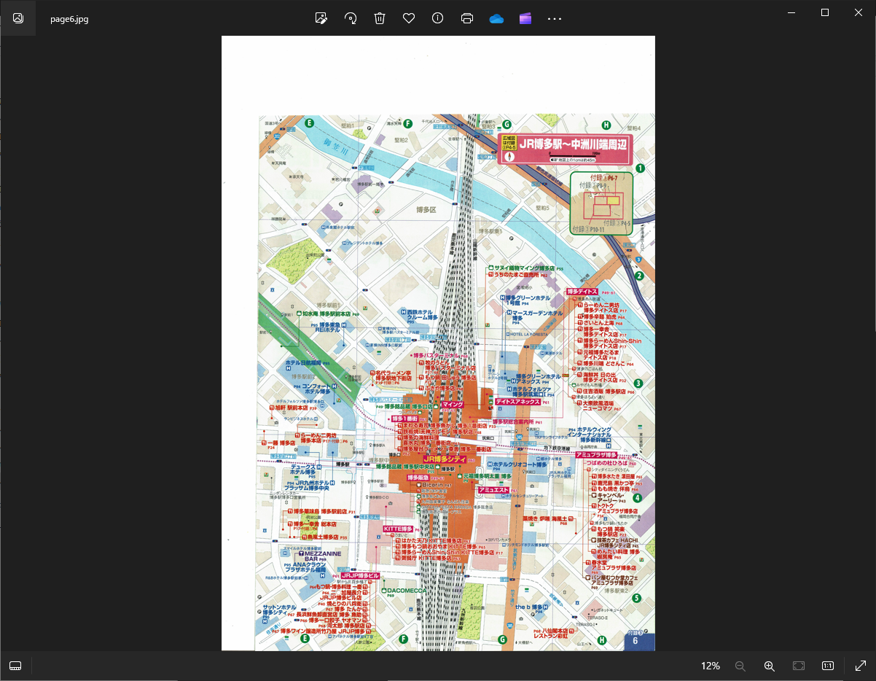The height and width of the screenshot is (681, 876).
Task: Mark photo as favorite with heart icon
Action: point(409,18)
